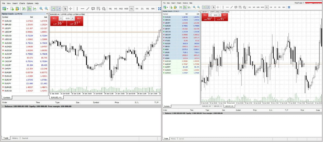Click BUY button on USDCHF chart
The height and width of the screenshot is (142, 323).
tap(225, 15)
